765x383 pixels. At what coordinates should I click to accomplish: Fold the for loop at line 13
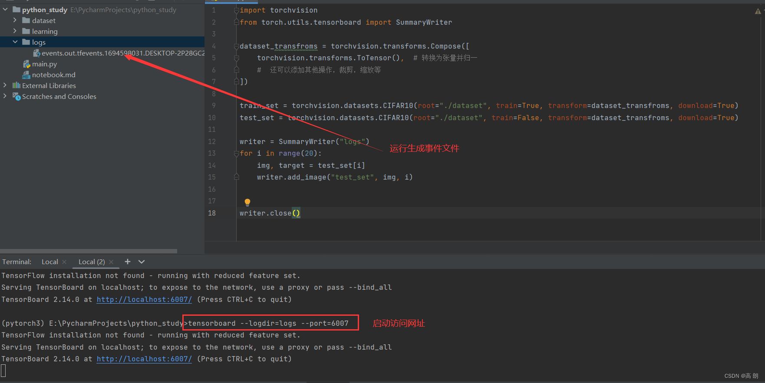click(236, 153)
